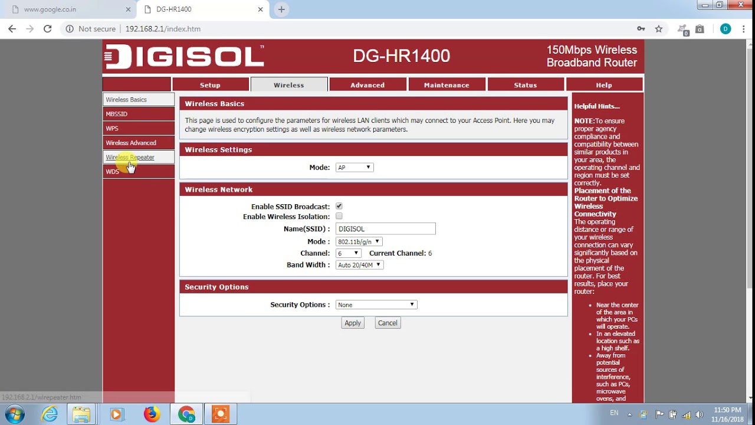The image size is (755, 425).
Task: Switch to the Status tab
Action: click(x=525, y=85)
